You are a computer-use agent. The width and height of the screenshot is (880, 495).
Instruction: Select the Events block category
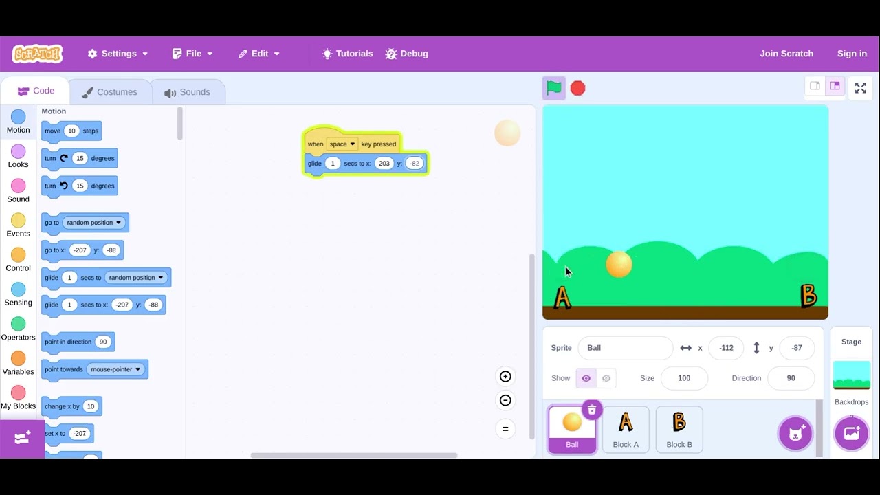click(x=19, y=225)
